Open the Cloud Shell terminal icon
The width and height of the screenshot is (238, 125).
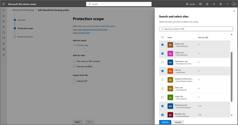tap(201, 4)
